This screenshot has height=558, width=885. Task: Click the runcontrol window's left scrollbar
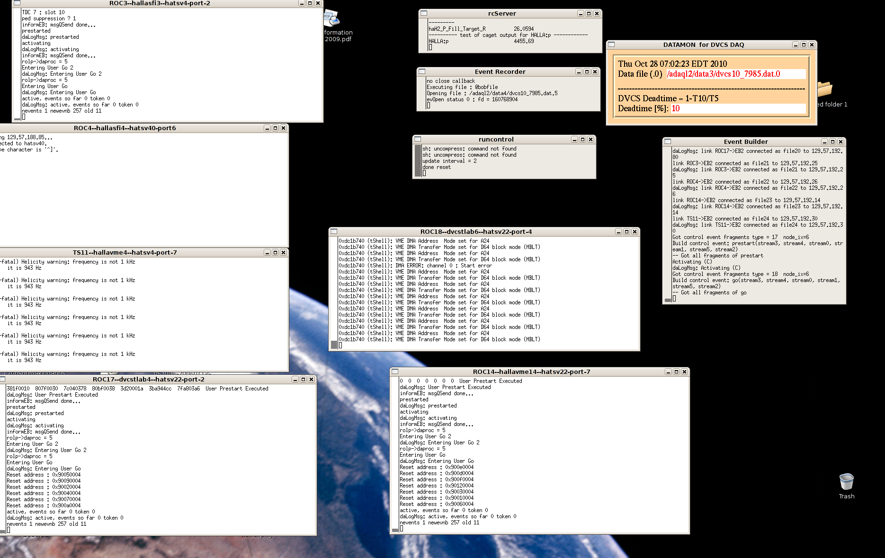[418, 161]
